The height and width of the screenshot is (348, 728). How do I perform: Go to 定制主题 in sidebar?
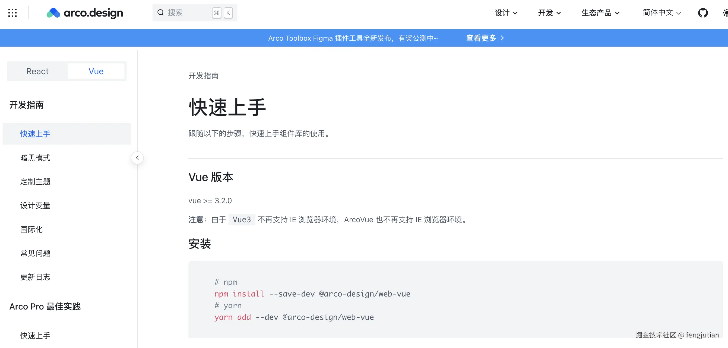[x=35, y=182]
